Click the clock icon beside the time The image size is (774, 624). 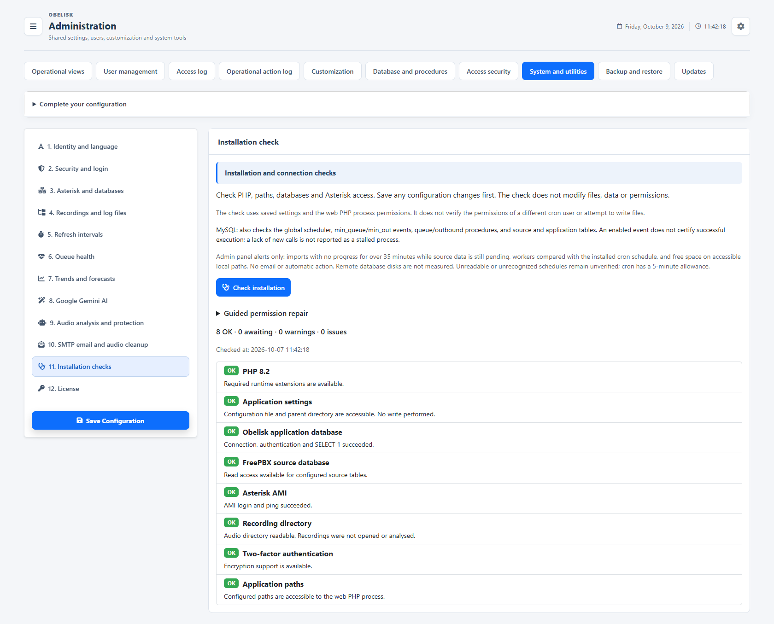(x=698, y=26)
